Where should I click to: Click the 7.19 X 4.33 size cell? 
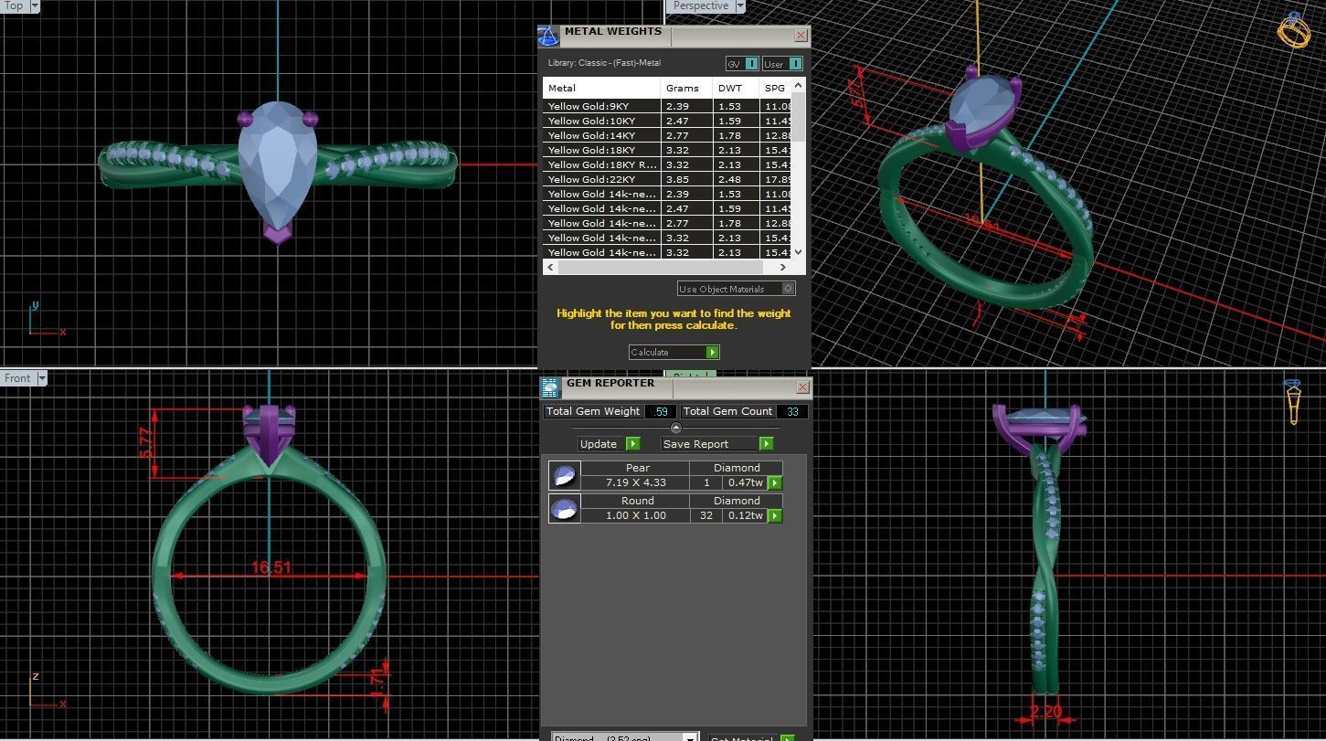tap(636, 482)
